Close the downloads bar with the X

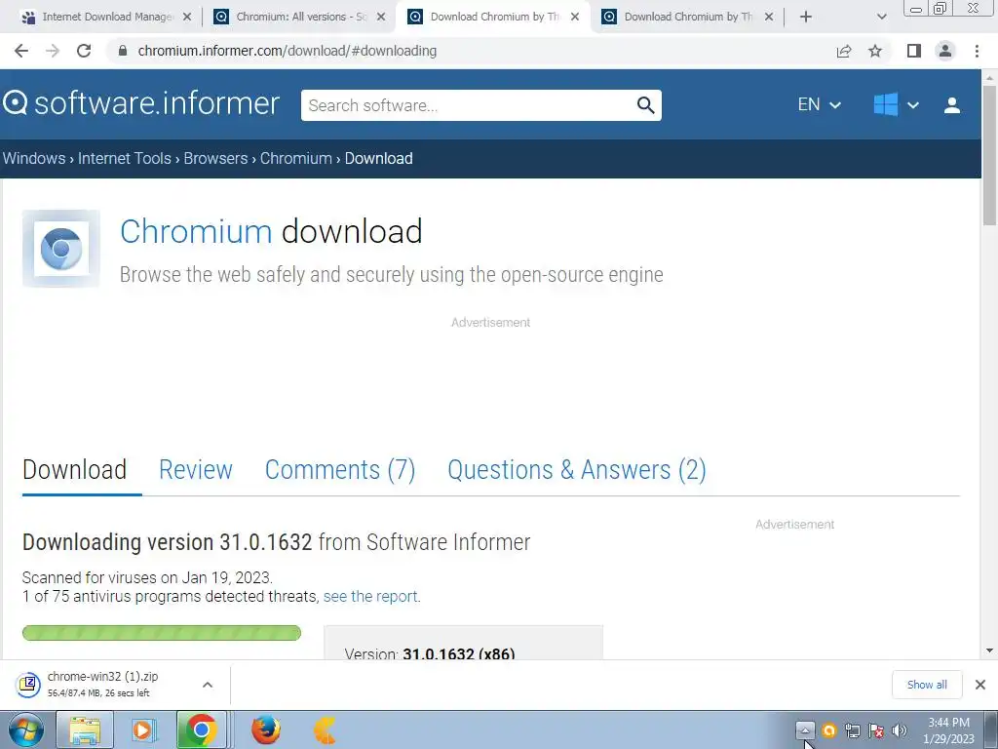coord(980,685)
